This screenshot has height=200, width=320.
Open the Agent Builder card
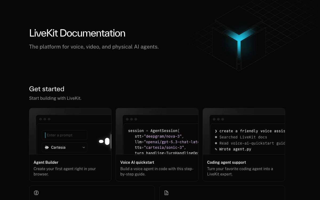[70, 145]
